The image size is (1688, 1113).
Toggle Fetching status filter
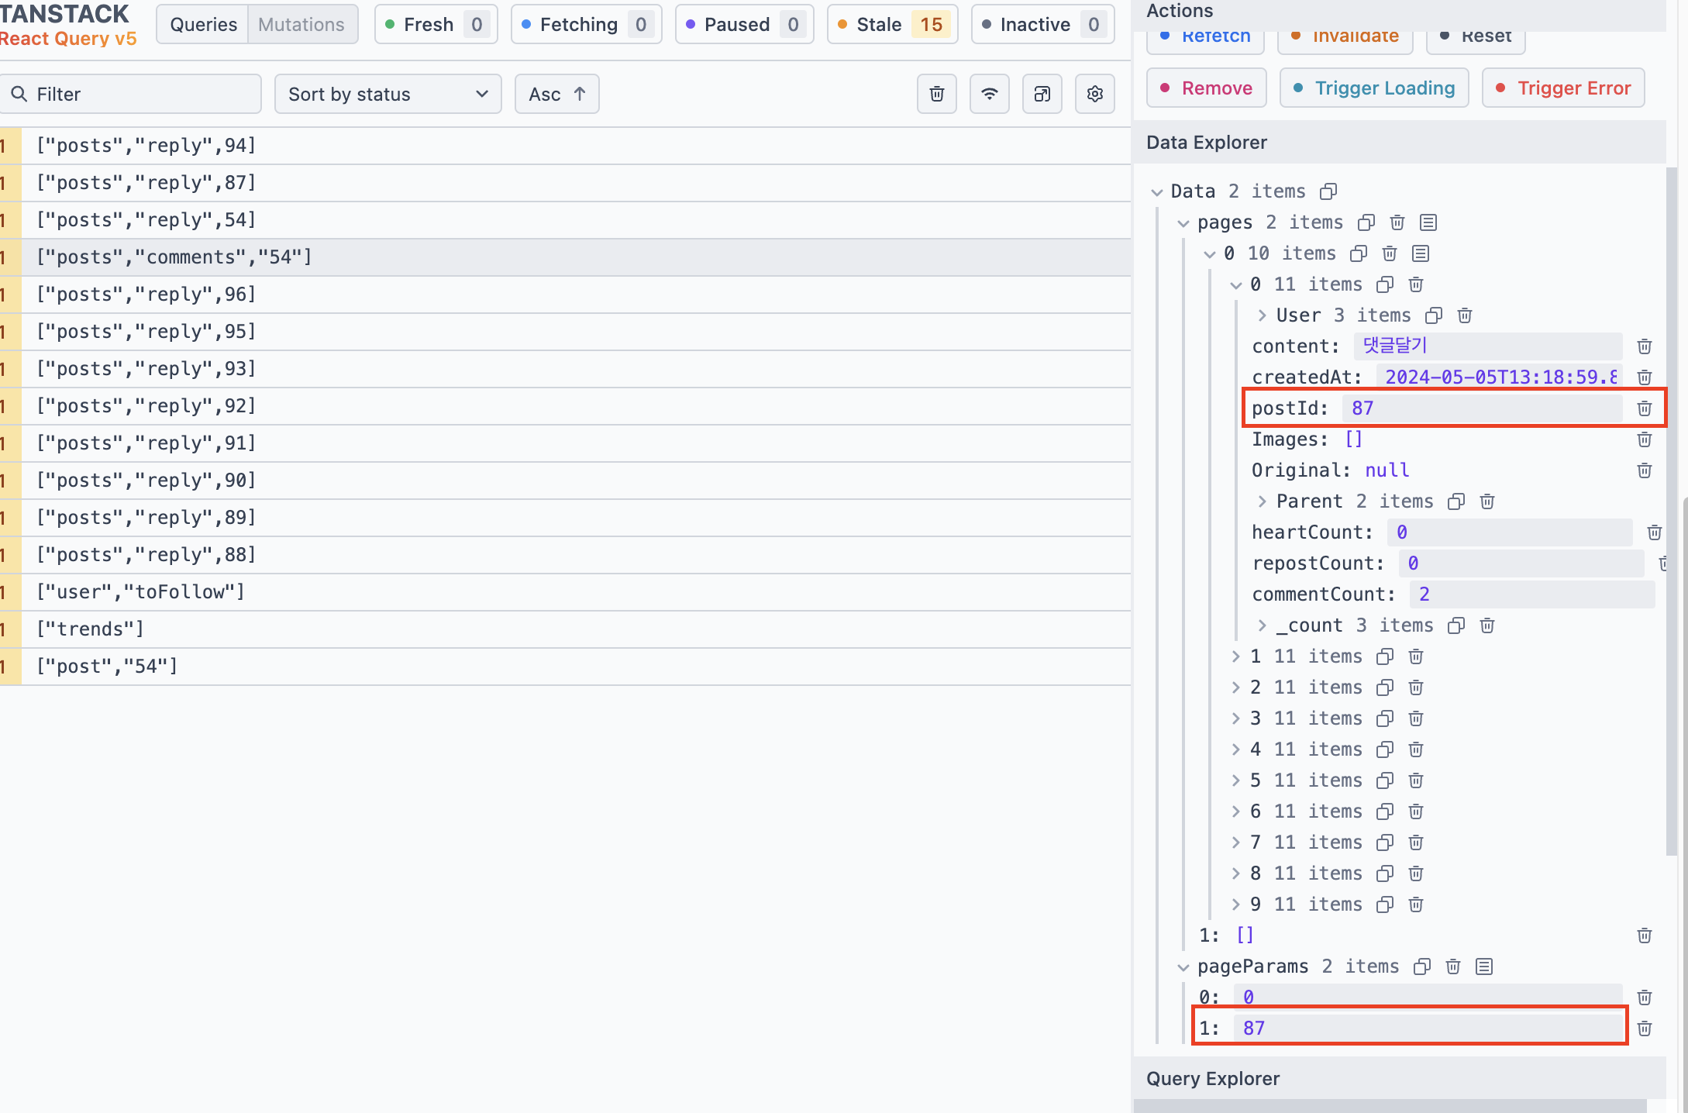587,24
